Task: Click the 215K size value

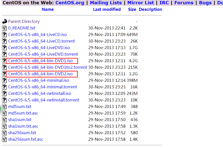Action: coord(133,67)
